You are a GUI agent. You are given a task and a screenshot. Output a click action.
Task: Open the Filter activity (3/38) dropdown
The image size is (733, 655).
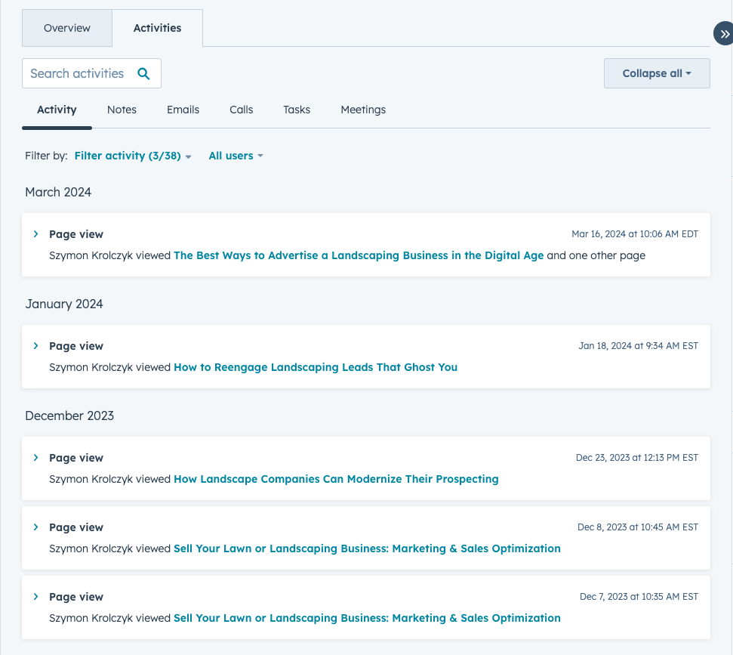click(132, 156)
